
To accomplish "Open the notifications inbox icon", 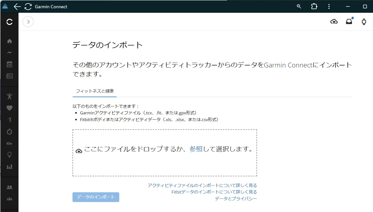I will click(x=349, y=21).
